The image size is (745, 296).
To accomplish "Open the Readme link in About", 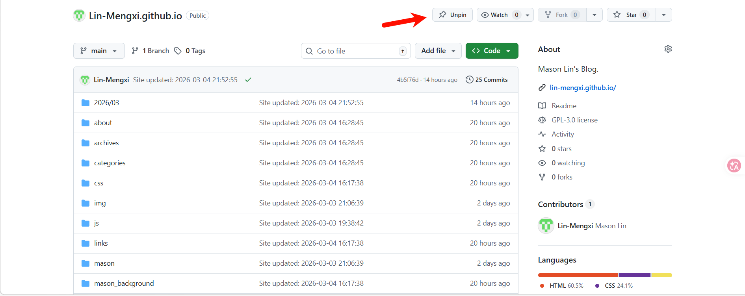I will [564, 106].
